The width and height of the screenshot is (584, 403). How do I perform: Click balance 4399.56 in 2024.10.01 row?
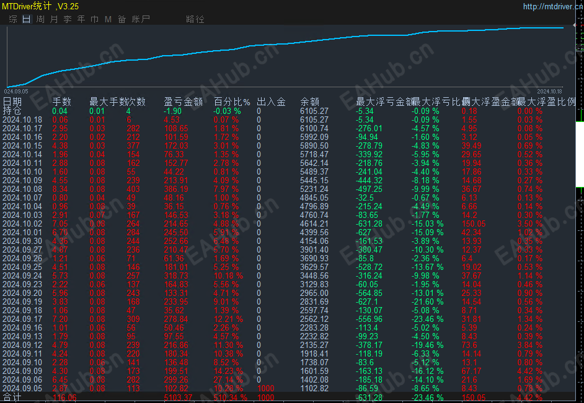(x=314, y=232)
